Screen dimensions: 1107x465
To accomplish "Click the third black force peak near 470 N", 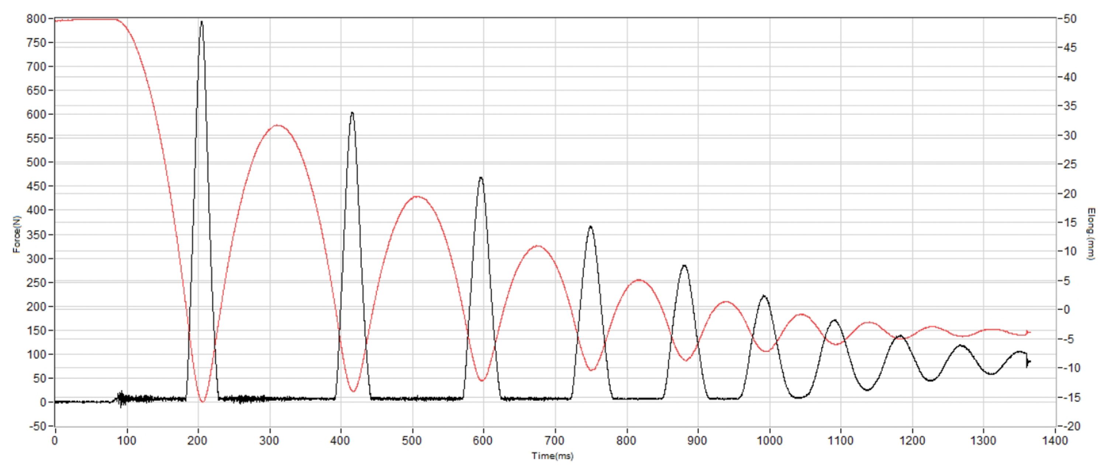I will 481,178.
